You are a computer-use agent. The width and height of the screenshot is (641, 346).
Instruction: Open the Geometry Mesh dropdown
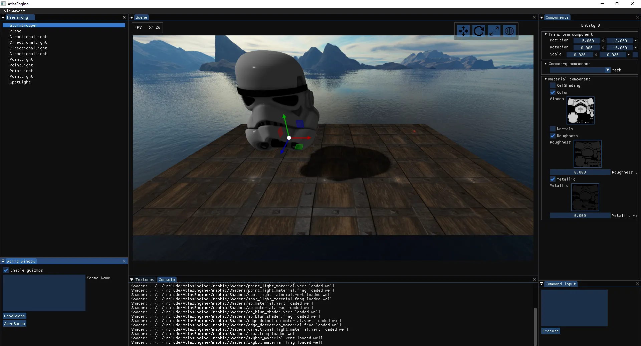point(608,70)
